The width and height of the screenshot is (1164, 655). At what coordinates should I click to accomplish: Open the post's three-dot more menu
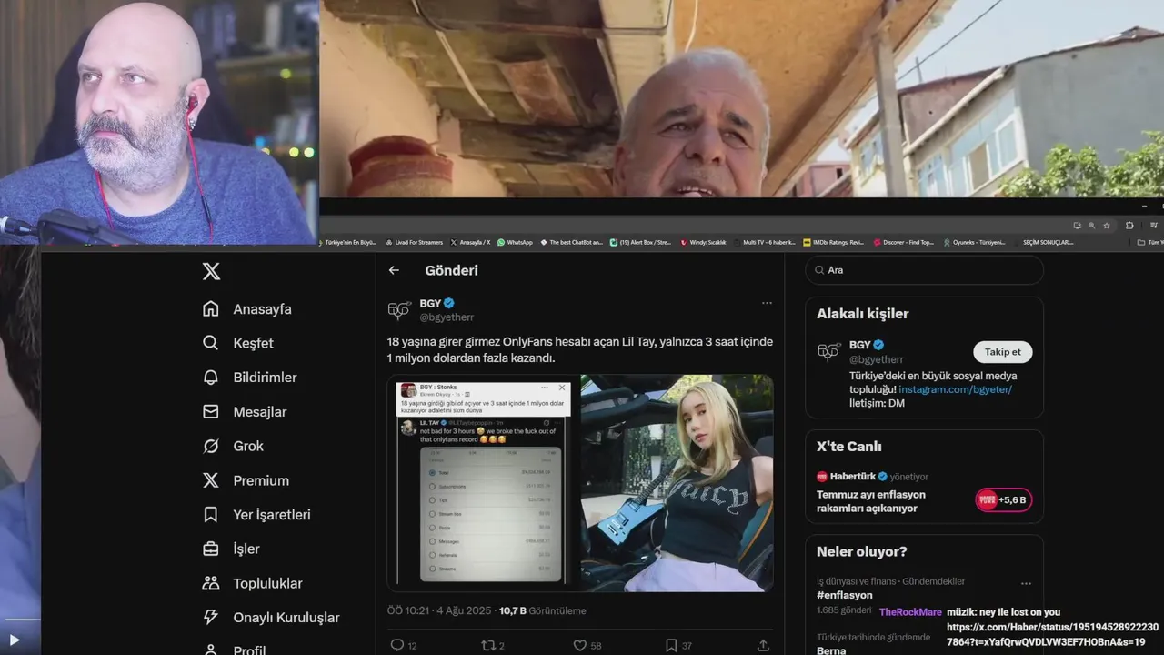click(x=767, y=303)
